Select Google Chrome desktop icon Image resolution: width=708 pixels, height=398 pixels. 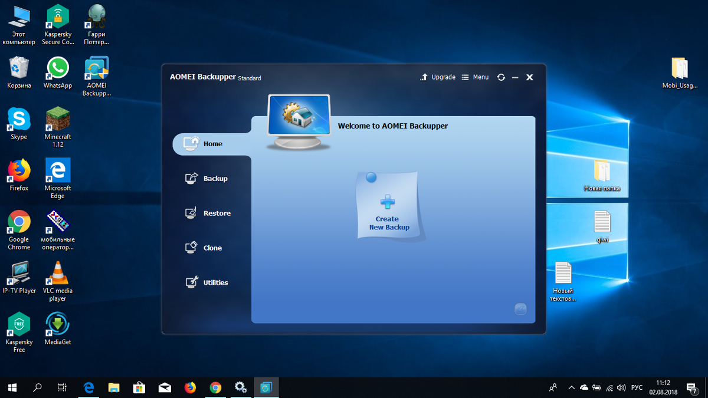coord(19,231)
